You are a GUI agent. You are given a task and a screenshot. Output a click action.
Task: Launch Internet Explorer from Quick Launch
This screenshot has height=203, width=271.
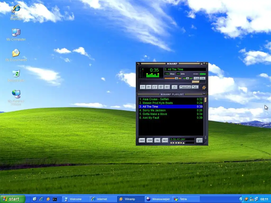pos(42,199)
